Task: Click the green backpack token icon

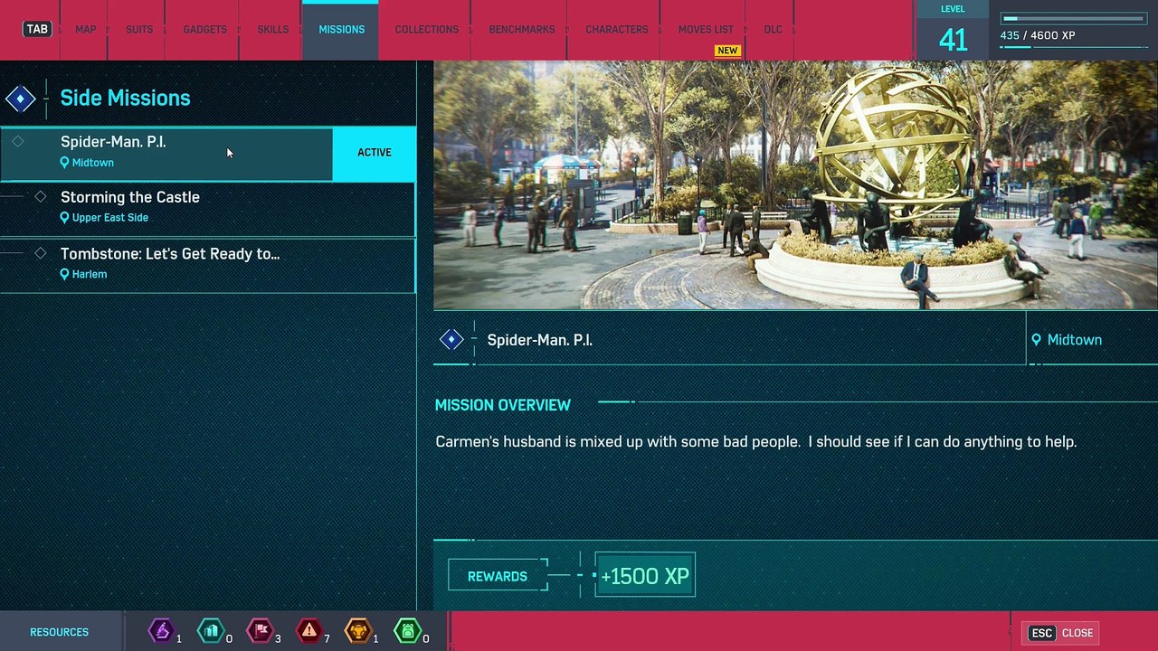Action: [x=407, y=630]
